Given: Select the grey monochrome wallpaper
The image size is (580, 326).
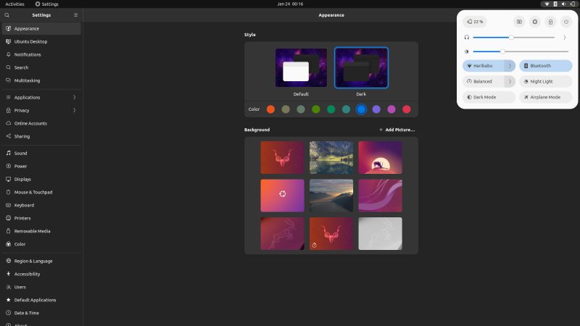Looking at the screenshot, I should click(x=380, y=233).
